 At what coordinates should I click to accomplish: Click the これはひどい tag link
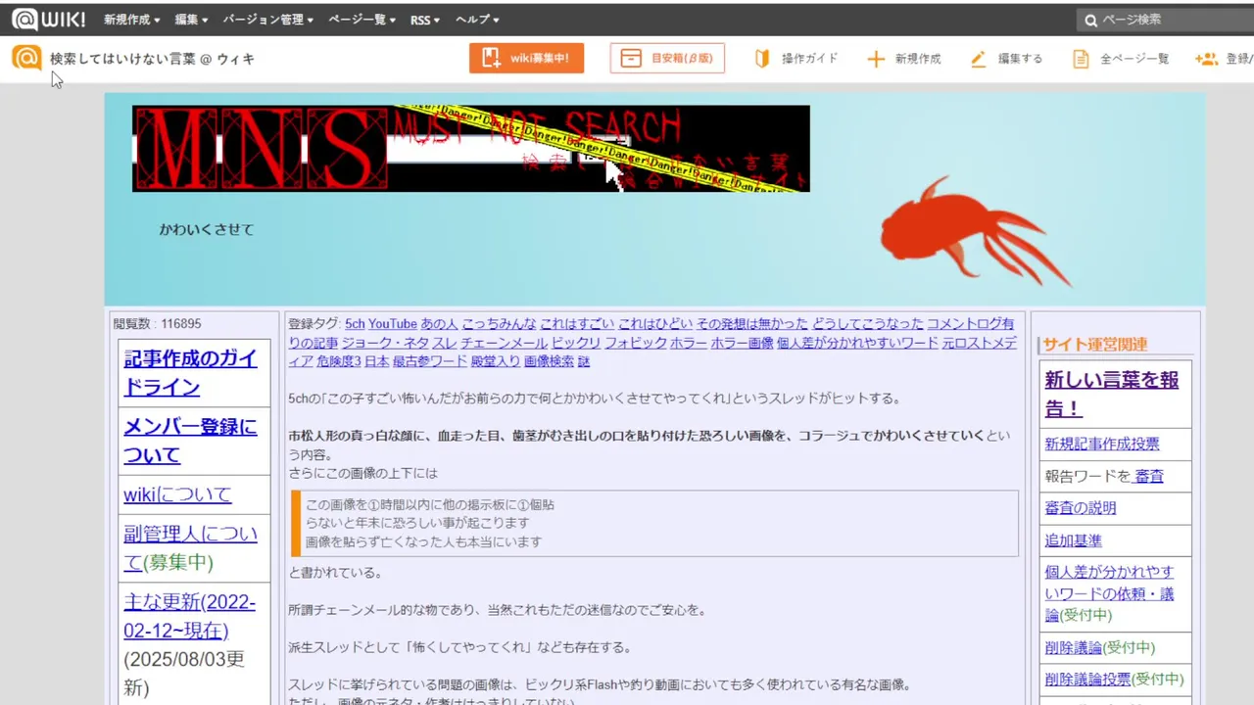tap(654, 323)
